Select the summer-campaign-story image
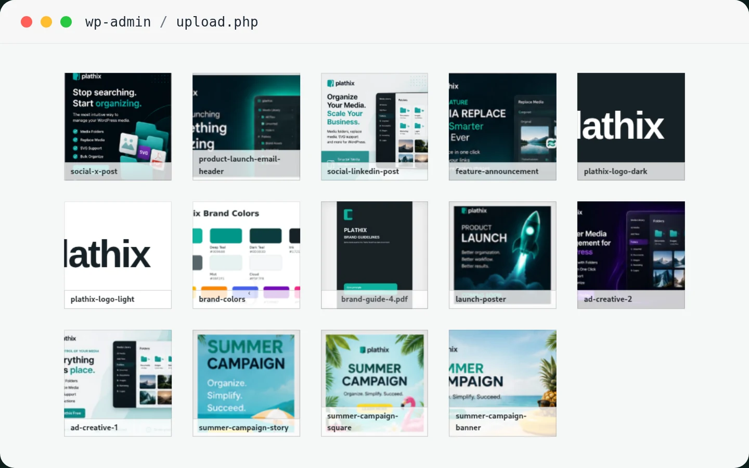 [x=246, y=383]
